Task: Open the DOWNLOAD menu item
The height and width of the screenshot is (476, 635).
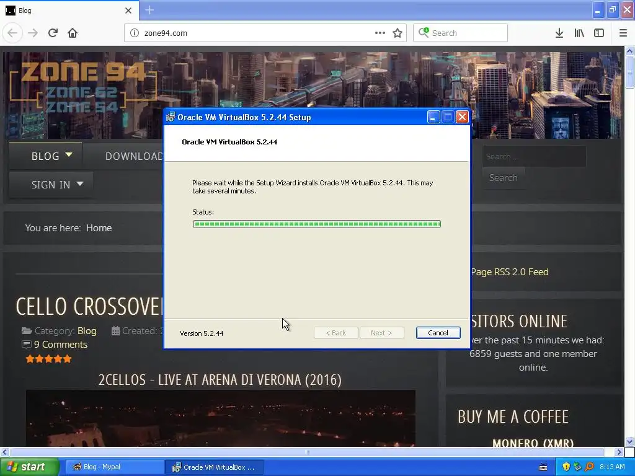Action: pyautogui.click(x=134, y=156)
